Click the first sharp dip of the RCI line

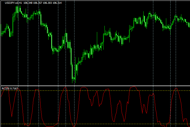[12, 116]
